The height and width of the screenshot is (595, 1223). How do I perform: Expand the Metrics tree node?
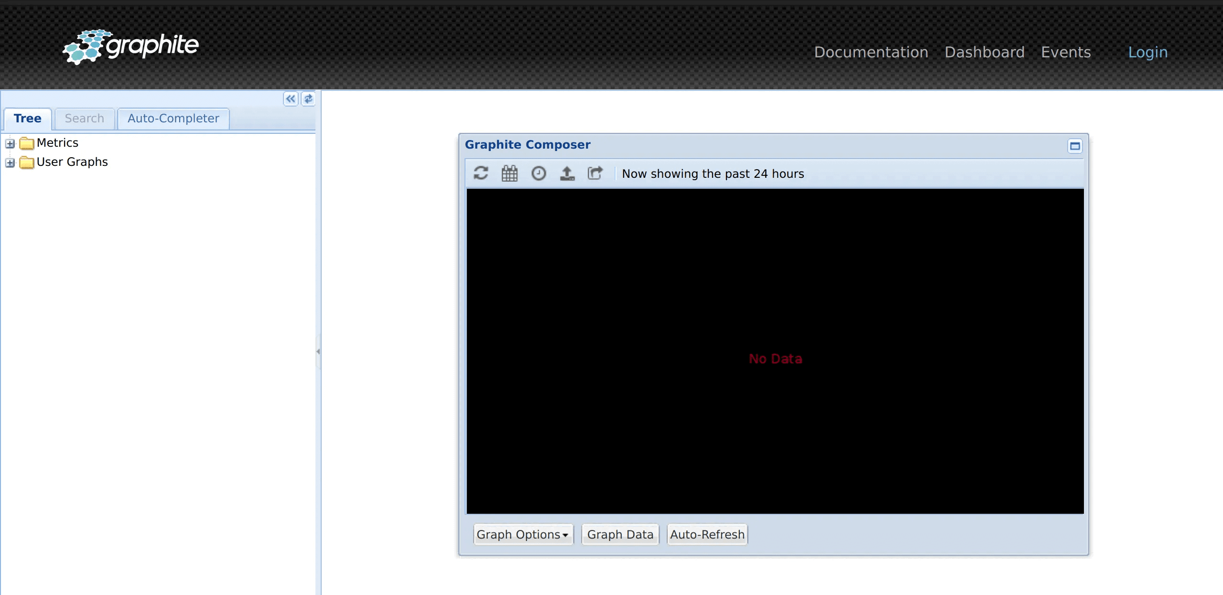coord(10,143)
